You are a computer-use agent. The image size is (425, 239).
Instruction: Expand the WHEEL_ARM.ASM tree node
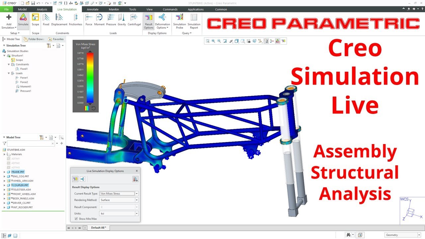[5, 181]
